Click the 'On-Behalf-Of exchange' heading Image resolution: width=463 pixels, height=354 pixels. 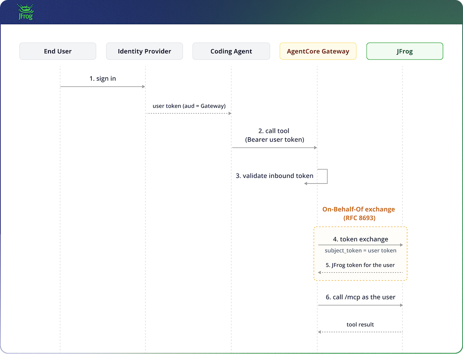359,209
